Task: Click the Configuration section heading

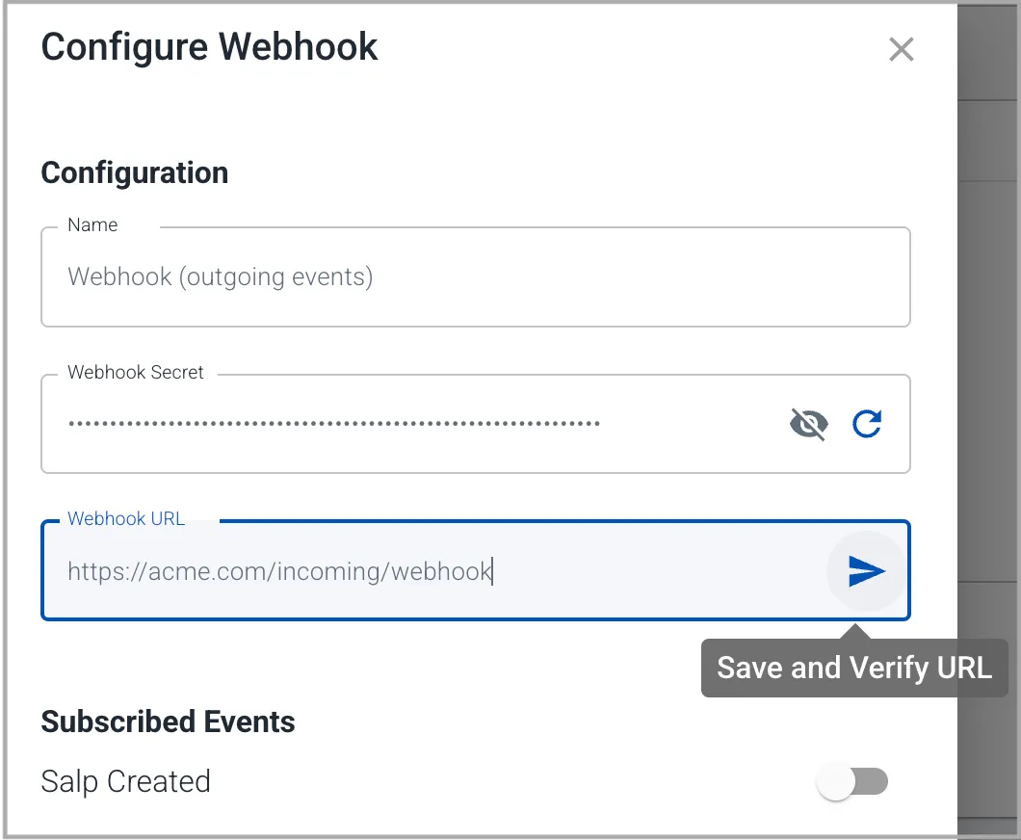Action: 135,173
